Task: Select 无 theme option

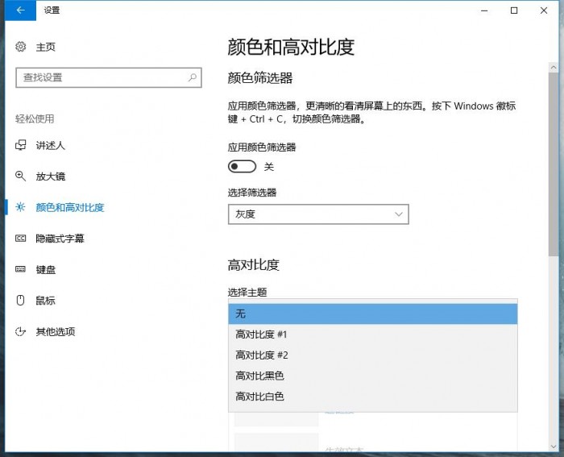Action: click(x=372, y=314)
